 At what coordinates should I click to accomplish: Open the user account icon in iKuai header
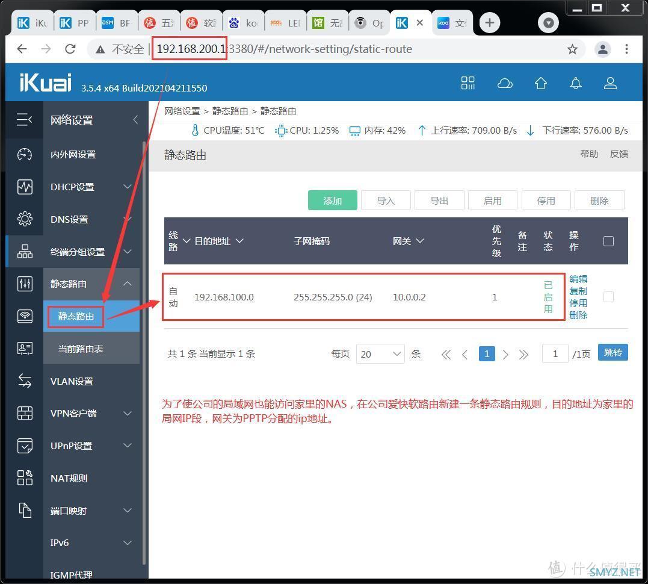coord(610,83)
